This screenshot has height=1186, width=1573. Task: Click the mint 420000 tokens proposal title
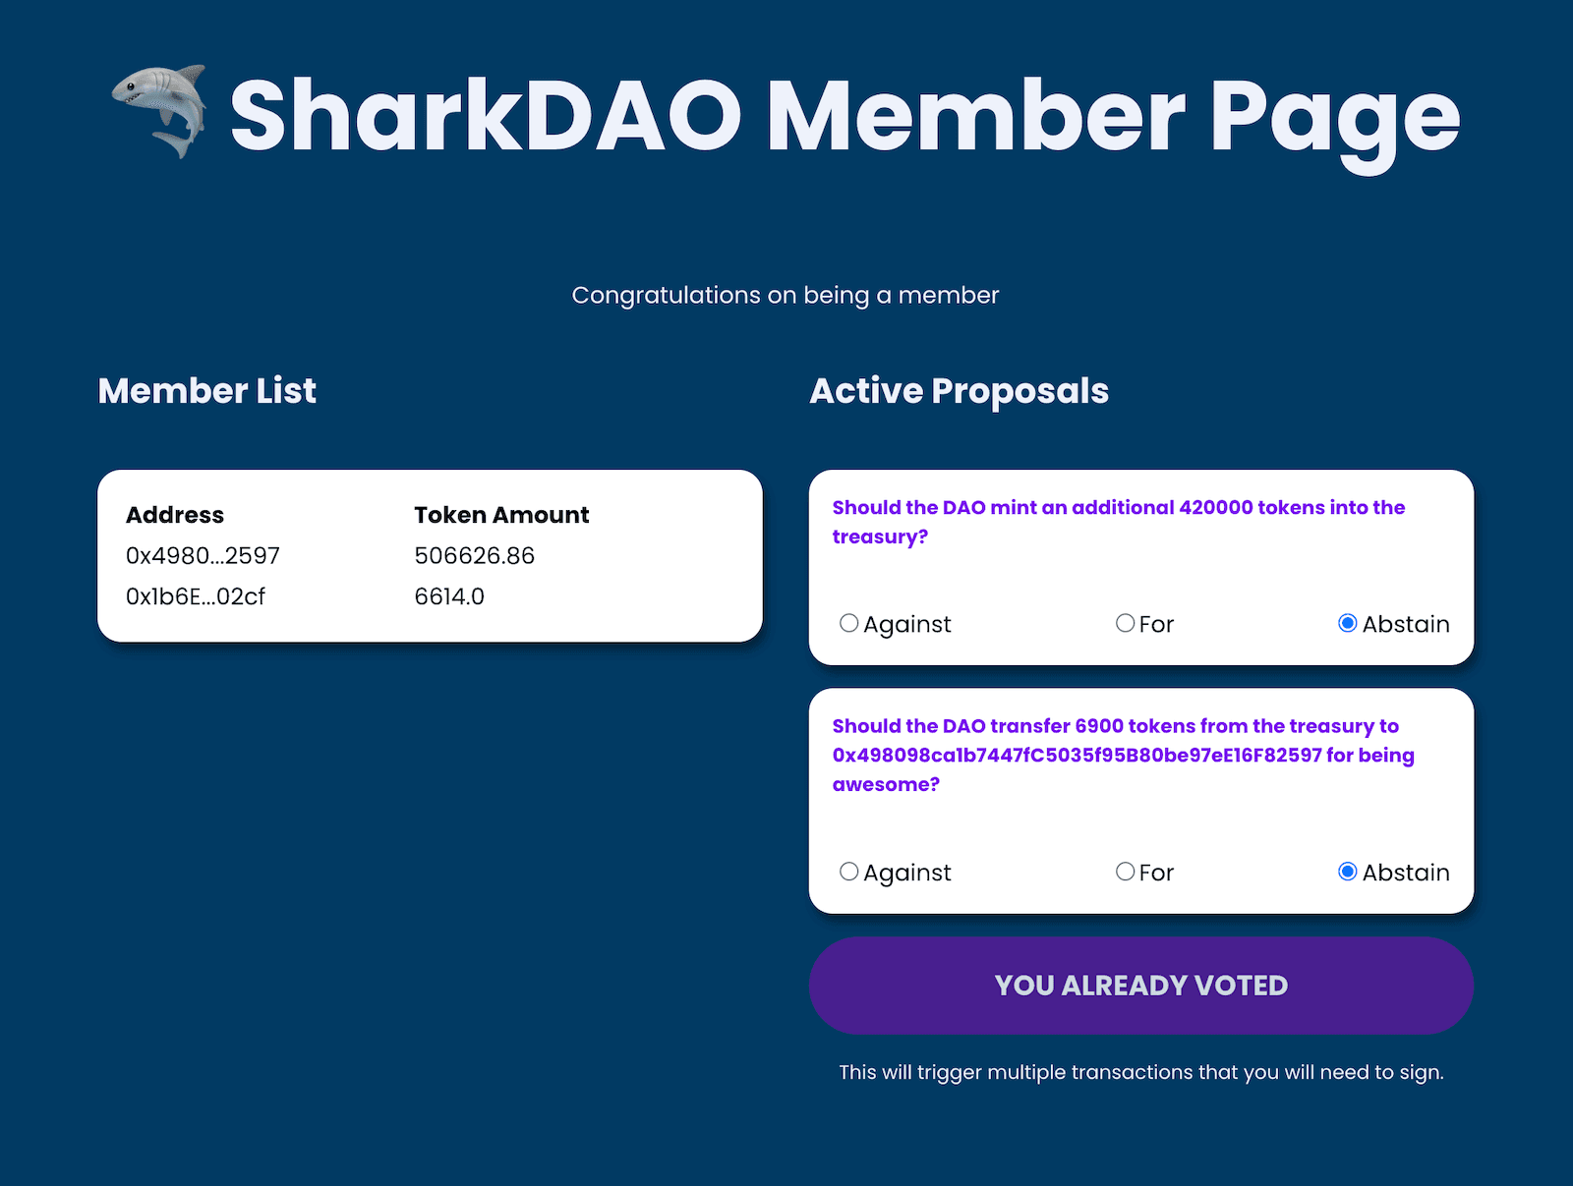tap(1119, 522)
